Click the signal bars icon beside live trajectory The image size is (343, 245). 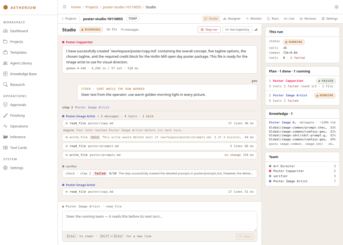[x=256, y=30]
